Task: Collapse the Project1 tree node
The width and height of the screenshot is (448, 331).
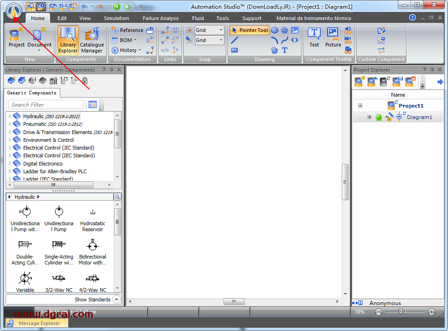Action: 360,106
